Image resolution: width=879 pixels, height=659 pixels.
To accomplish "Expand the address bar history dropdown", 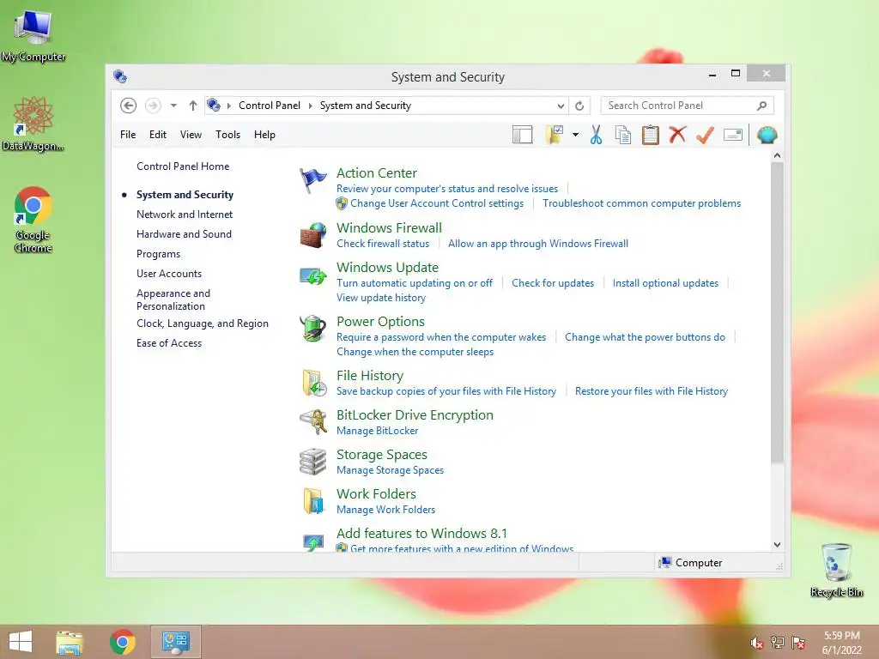I will 561,106.
